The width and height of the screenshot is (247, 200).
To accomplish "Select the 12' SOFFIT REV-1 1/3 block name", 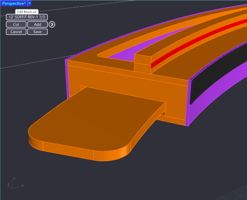I will tap(27, 17).
